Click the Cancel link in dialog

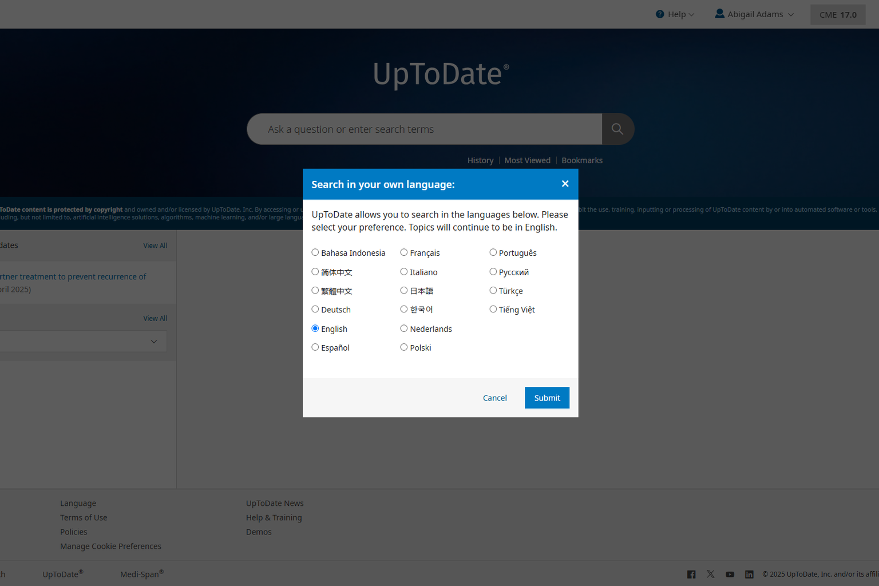pos(494,398)
